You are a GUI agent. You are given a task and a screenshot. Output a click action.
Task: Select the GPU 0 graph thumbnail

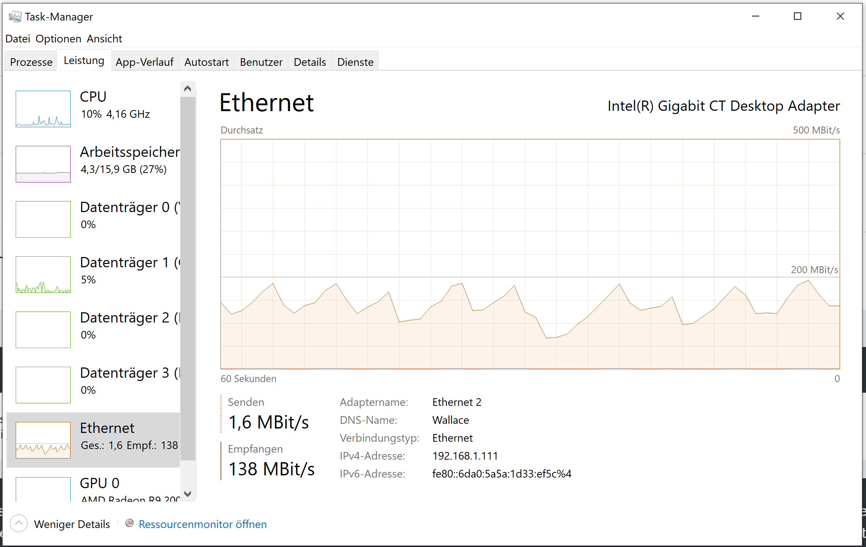[x=43, y=490]
